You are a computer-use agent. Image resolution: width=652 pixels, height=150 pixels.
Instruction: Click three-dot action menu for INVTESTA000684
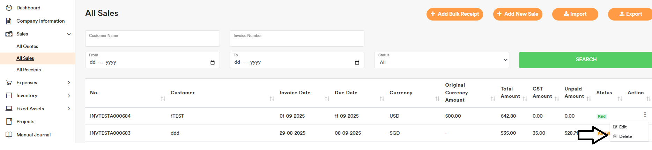(645, 115)
